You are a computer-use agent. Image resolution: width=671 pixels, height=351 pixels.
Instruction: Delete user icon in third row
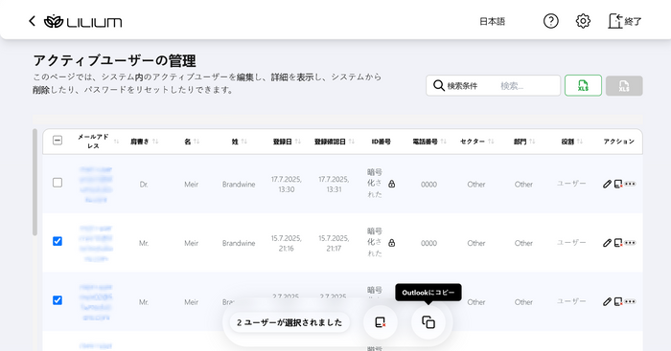[618, 302]
